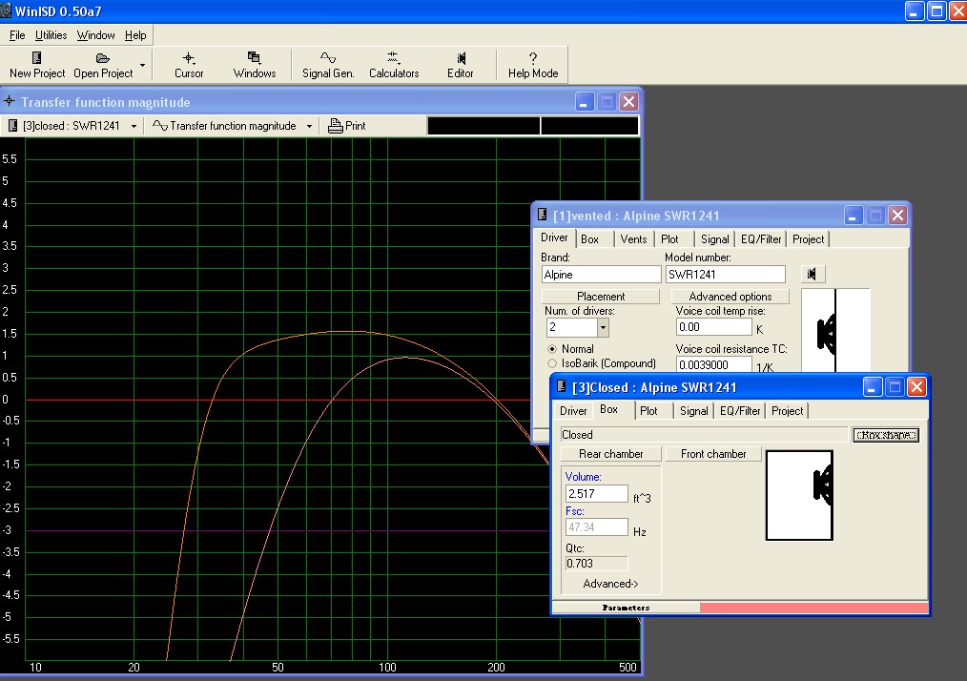Open Signal tab in vented window
967x681 pixels.
click(715, 239)
